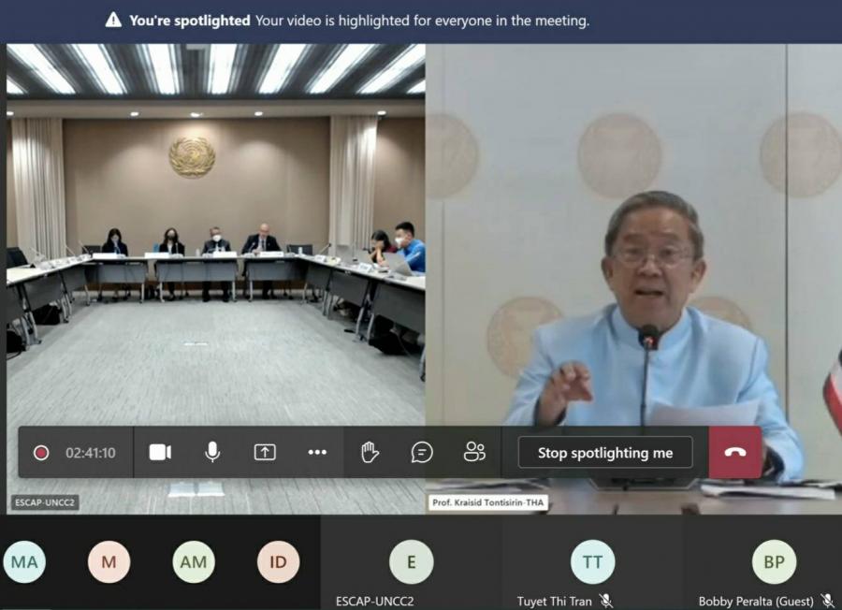This screenshot has width=842, height=610.
Task: Select the AM participant avatar
Action: 194,562
